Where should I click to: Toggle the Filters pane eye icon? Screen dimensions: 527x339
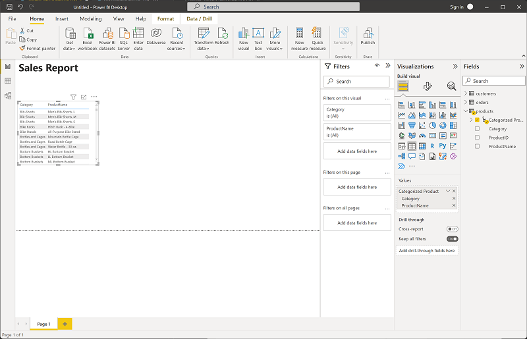pyautogui.click(x=377, y=66)
